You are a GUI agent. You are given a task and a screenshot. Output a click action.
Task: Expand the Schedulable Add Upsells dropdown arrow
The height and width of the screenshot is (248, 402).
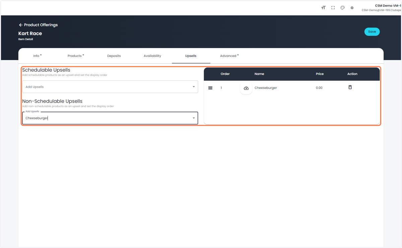194,87
